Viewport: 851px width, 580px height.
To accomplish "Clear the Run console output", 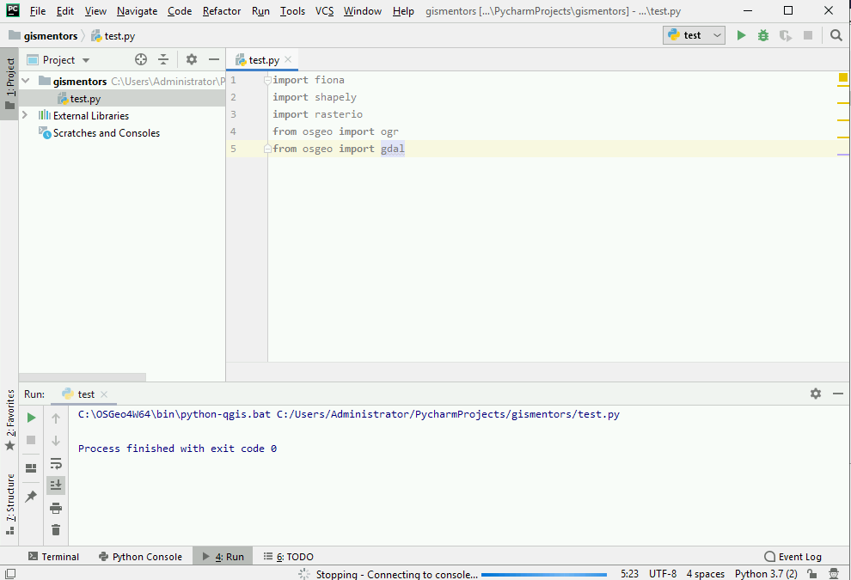I will [x=56, y=530].
